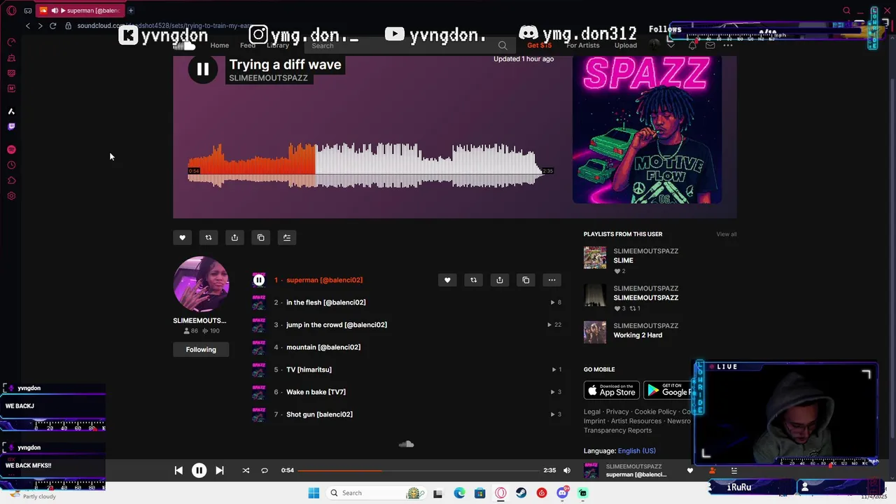Share the playlist via the share icon
896x504 pixels.
click(x=234, y=237)
